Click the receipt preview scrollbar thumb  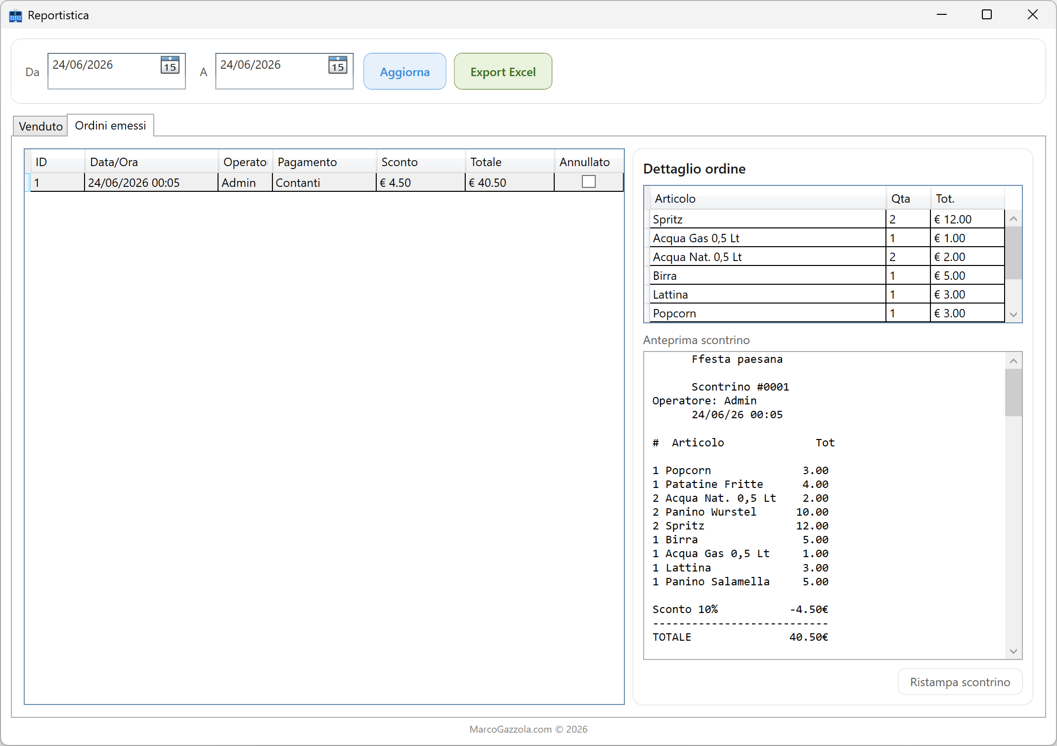point(1013,393)
